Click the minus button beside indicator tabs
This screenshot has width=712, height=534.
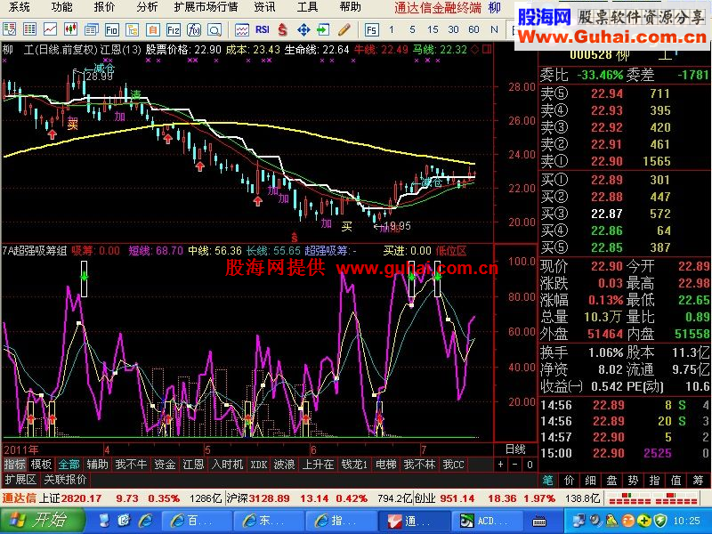pos(515,465)
